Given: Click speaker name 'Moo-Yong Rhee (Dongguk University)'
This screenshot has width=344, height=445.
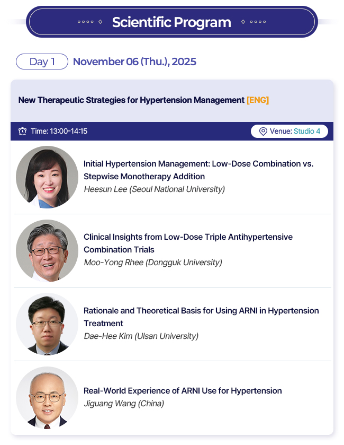Looking at the screenshot, I should [x=153, y=263].
